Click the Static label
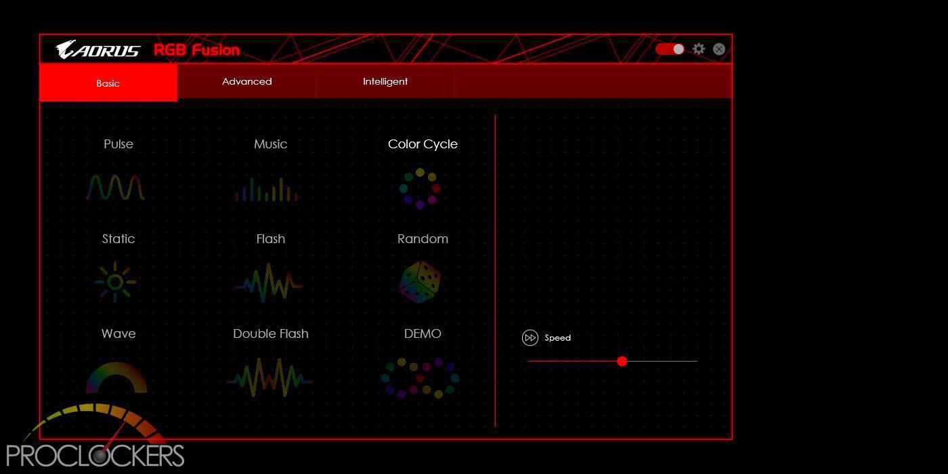The width and height of the screenshot is (948, 474). 118,239
